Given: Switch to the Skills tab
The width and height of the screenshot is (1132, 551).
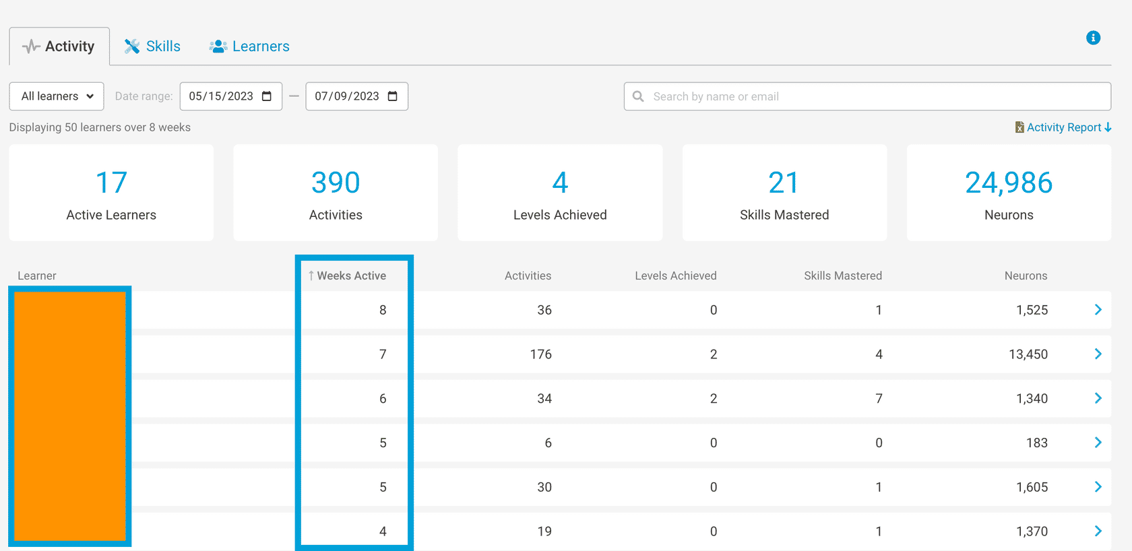Looking at the screenshot, I should coord(152,46).
